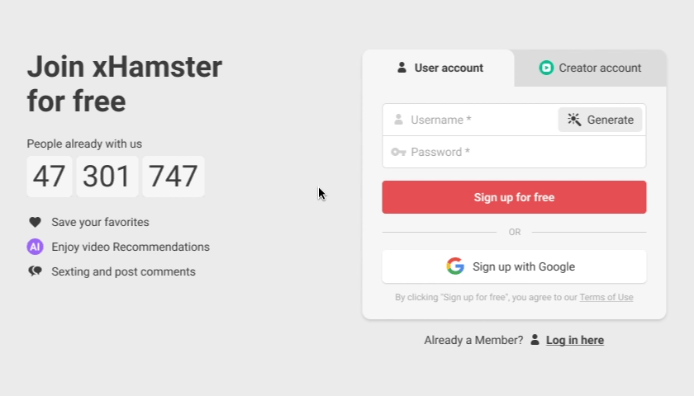694x396 pixels.
Task: Click the sparkle wand icon in Generate
Action: pos(574,120)
